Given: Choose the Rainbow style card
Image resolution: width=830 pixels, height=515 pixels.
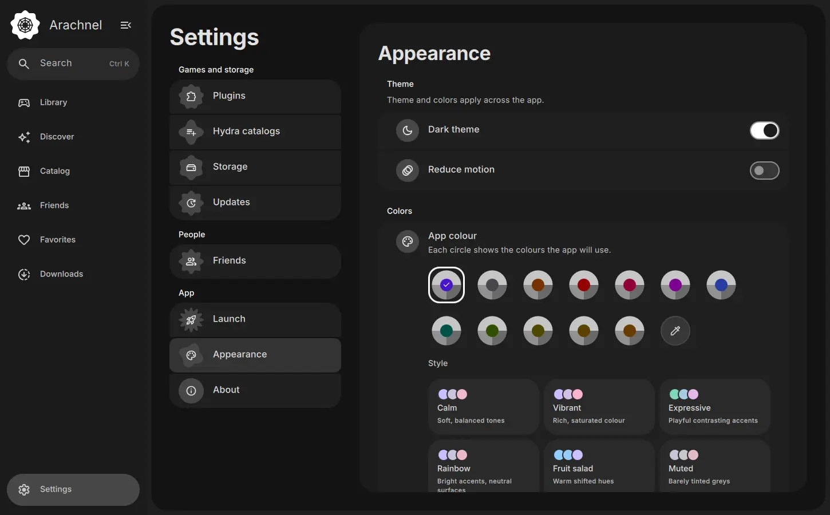Looking at the screenshot, I should click(484, 466).
